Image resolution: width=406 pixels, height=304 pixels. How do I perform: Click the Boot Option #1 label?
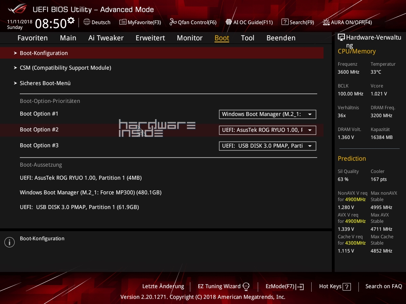39,114
